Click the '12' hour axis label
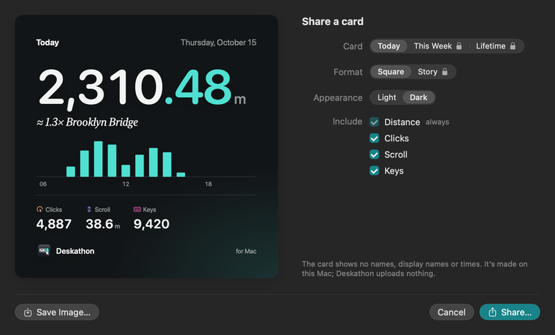 click(126, 184)
